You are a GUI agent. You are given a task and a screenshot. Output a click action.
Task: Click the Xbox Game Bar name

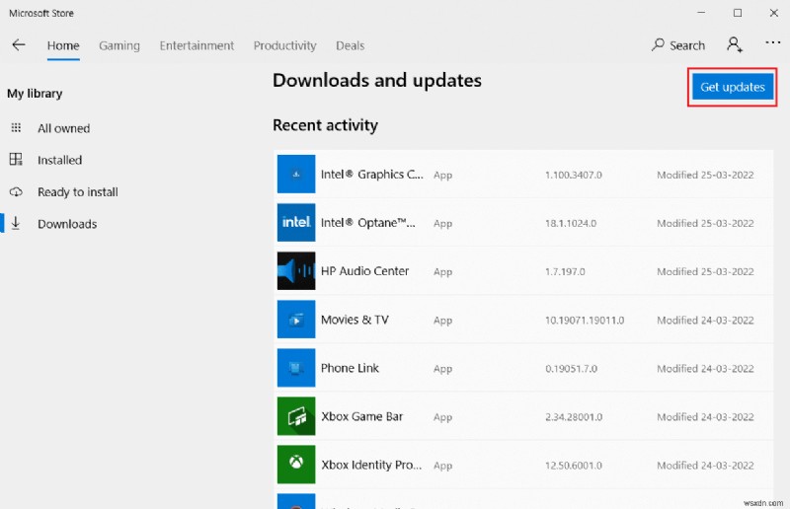[361, 416]
